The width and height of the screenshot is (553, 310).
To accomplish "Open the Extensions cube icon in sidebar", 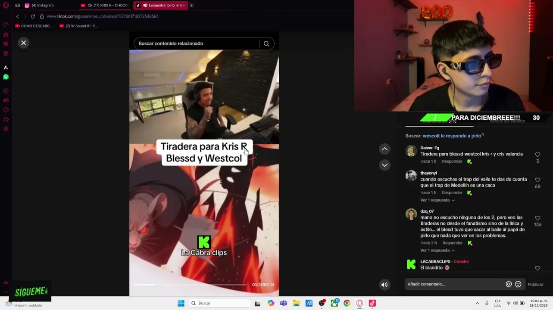I will pos(6,119).
